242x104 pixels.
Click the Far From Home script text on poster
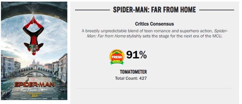click(34, 90)
